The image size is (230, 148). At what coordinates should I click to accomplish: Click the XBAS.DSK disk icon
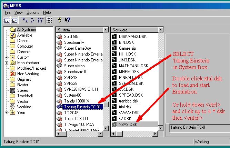point(114,125)
